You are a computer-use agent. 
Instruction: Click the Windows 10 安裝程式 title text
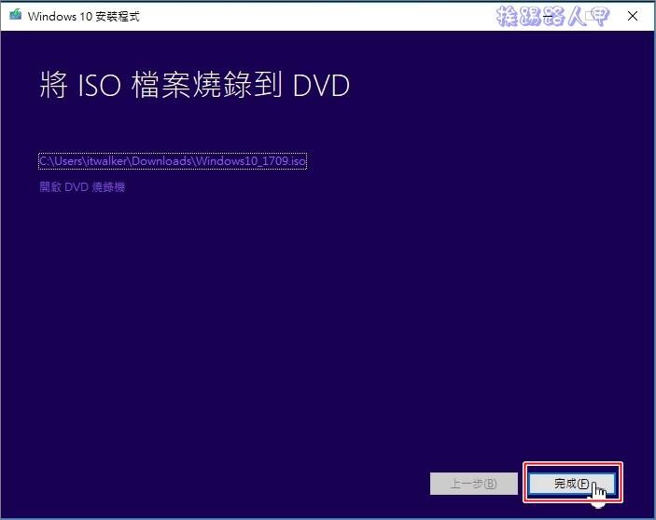tap(84, 16)
